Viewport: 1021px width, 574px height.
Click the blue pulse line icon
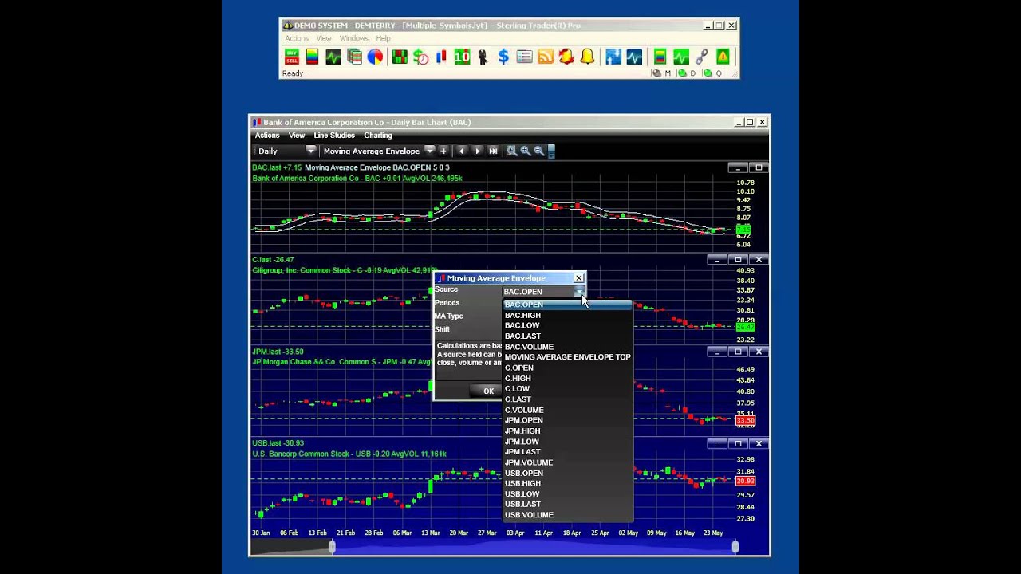click(634, 57)
